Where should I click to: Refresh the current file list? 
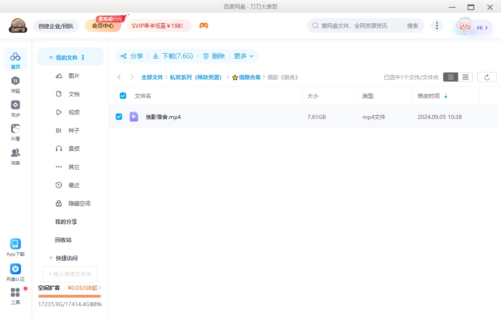487,77
